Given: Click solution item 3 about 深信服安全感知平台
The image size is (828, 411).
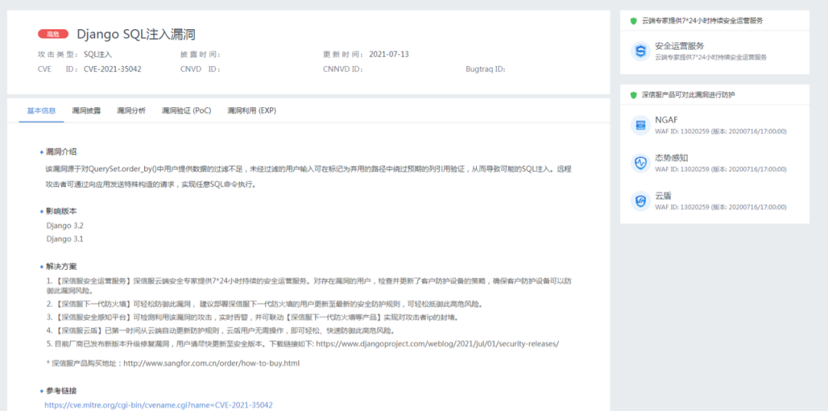Looking at the screenshot, I should (x=252, y=317).
